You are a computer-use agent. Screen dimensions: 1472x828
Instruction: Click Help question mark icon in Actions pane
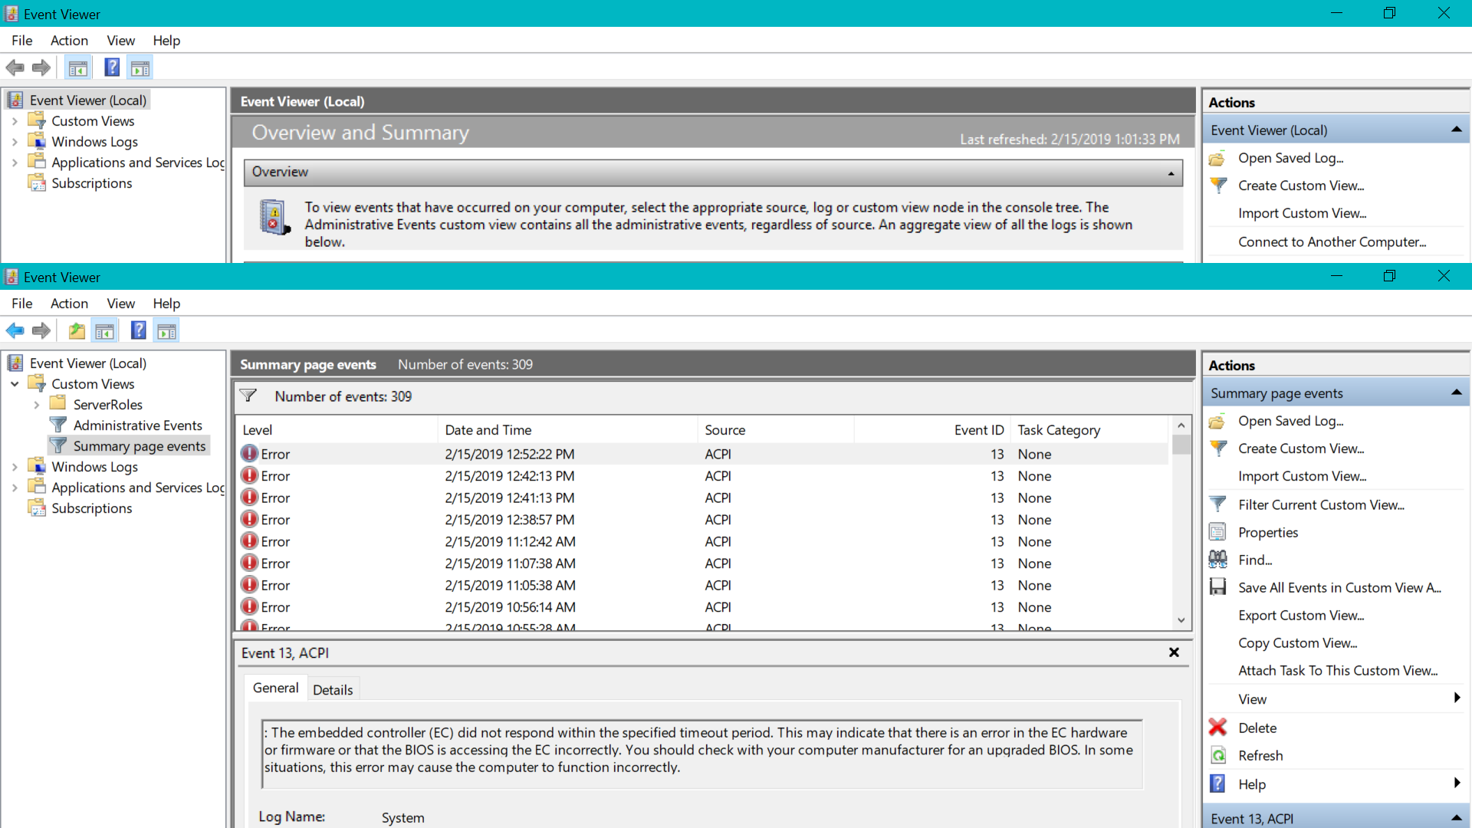coord(1217,784)
